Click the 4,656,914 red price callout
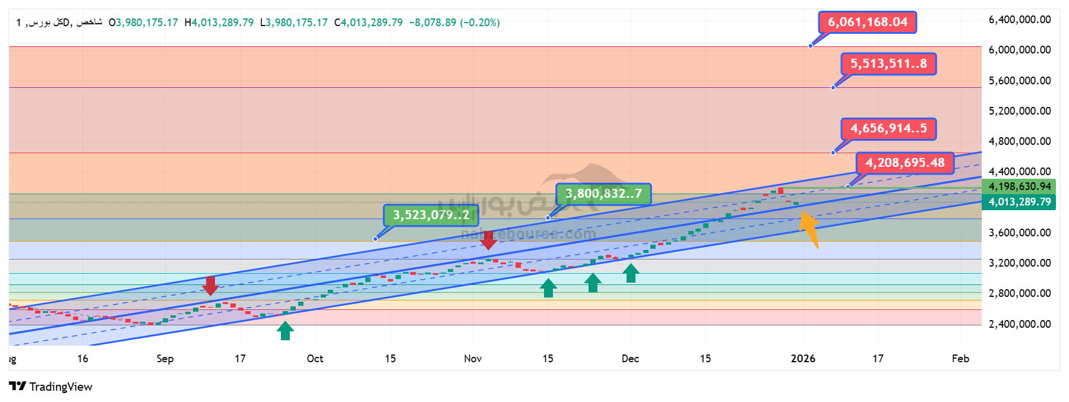 (x=888, y=129)
